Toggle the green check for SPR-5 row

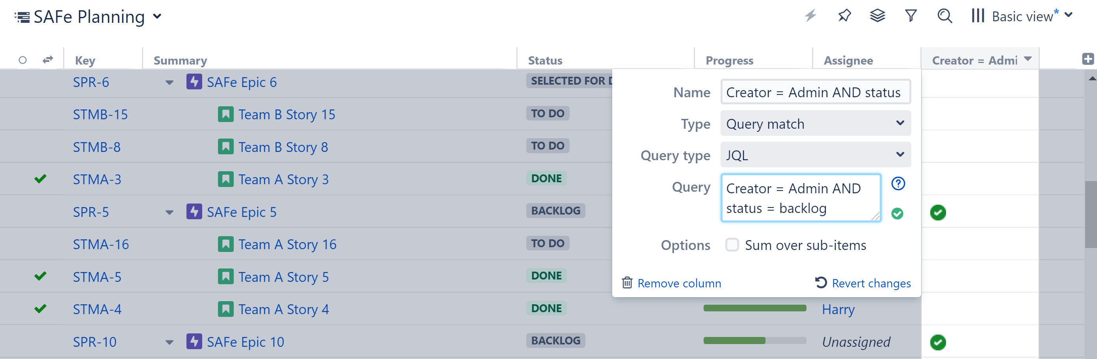[939, 213]
